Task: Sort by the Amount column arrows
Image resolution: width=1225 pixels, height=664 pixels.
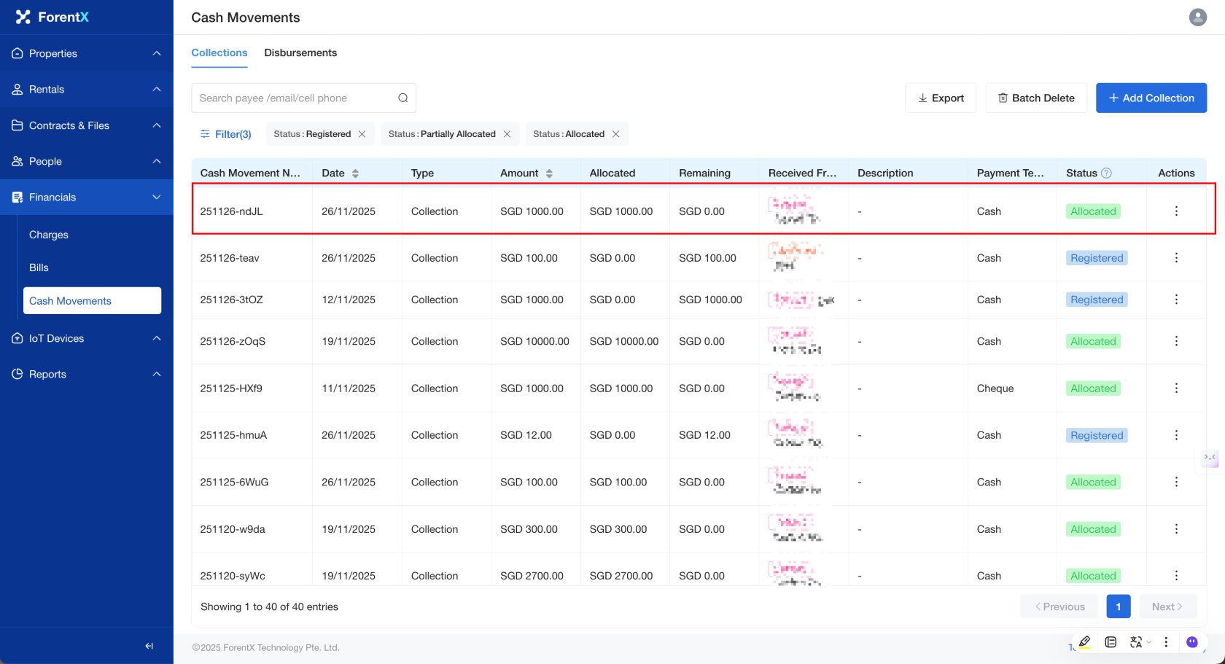Action: [x=549, y=173]
